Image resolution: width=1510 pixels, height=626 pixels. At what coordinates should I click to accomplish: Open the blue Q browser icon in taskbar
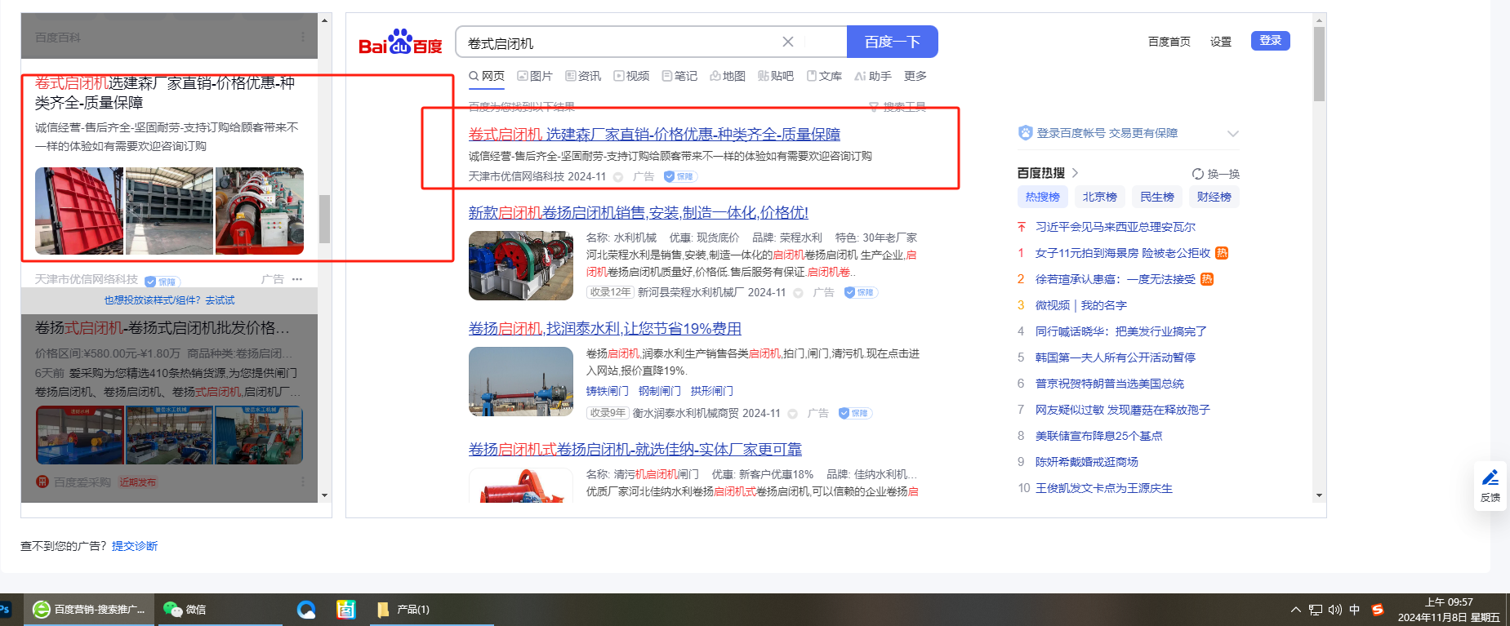tap(306, 610)
